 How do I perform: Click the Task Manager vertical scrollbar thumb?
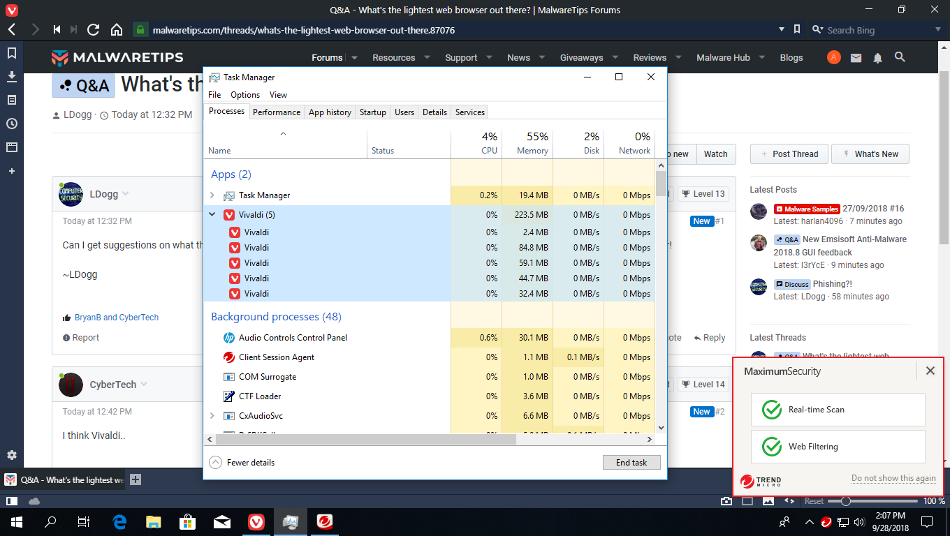[x=661, y=184]
